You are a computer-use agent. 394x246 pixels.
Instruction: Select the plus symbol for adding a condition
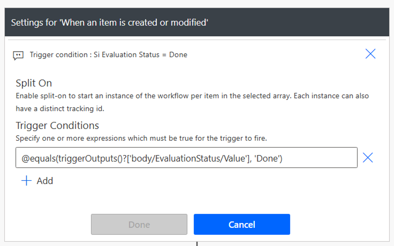(x=26, y=180)
